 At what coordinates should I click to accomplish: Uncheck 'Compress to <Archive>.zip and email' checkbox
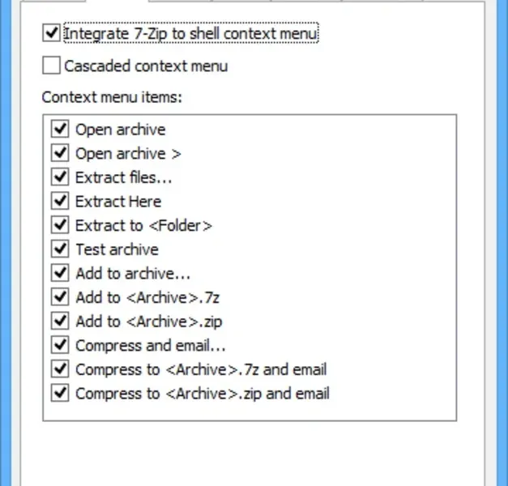click(x=60, y=394)
